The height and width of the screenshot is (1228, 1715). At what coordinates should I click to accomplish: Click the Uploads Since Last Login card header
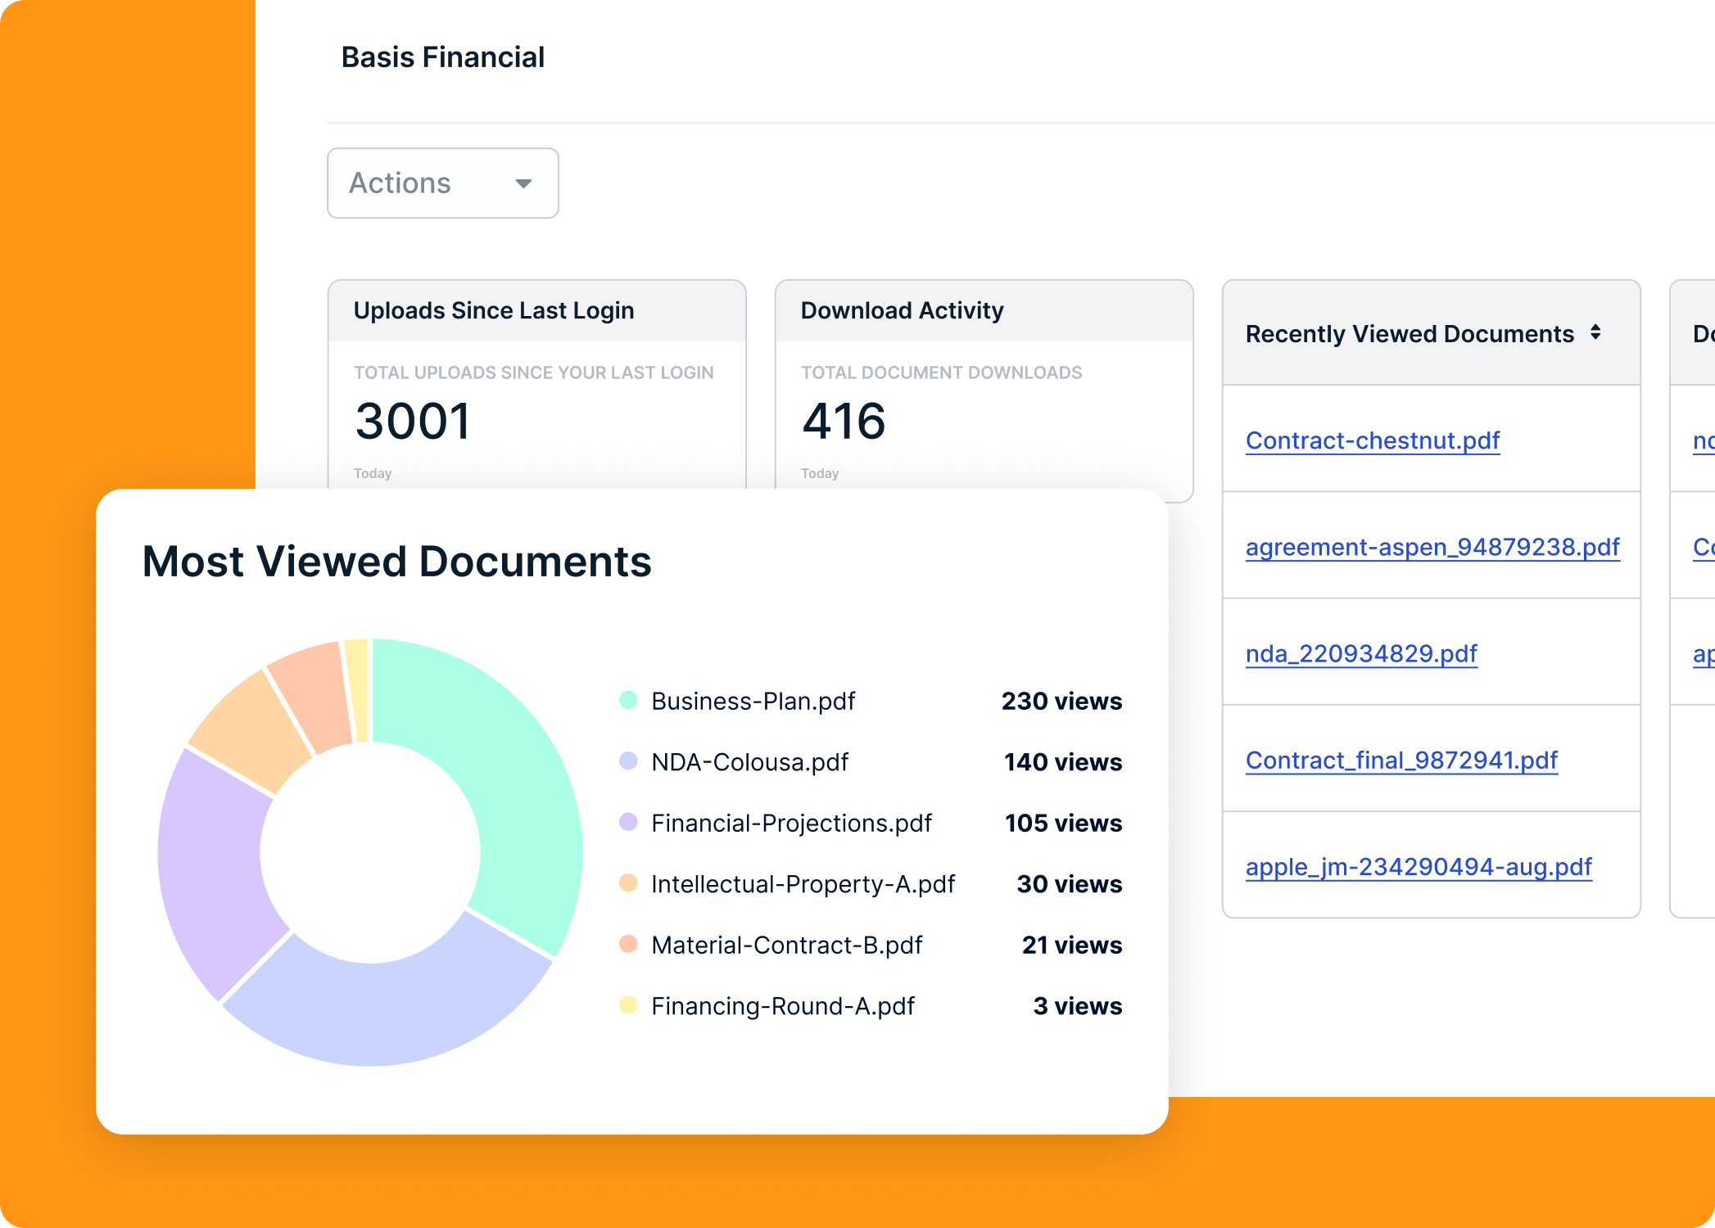494,311
